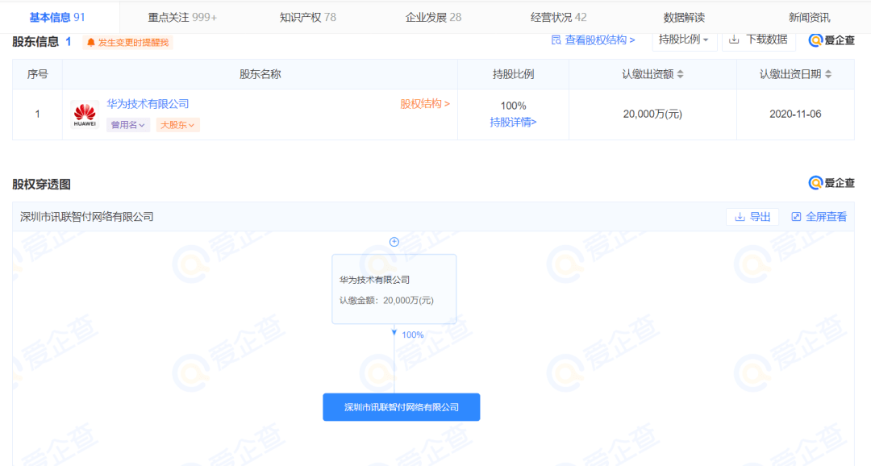The image size is (871, 466).
Task: Open the 重点关注 tab
Action: point(182,17)
